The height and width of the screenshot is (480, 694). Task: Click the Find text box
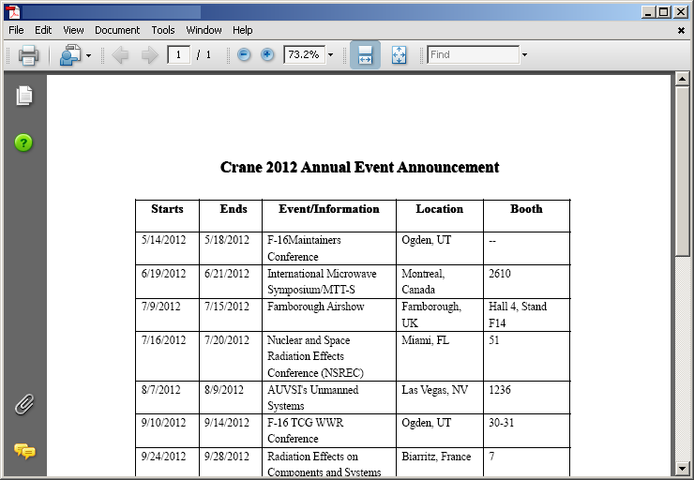[474, 55]
